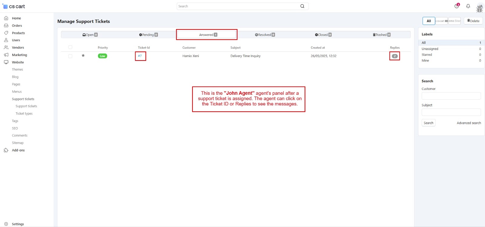
Task: Expand the Support tickets submenu
Action: (23, 99)
